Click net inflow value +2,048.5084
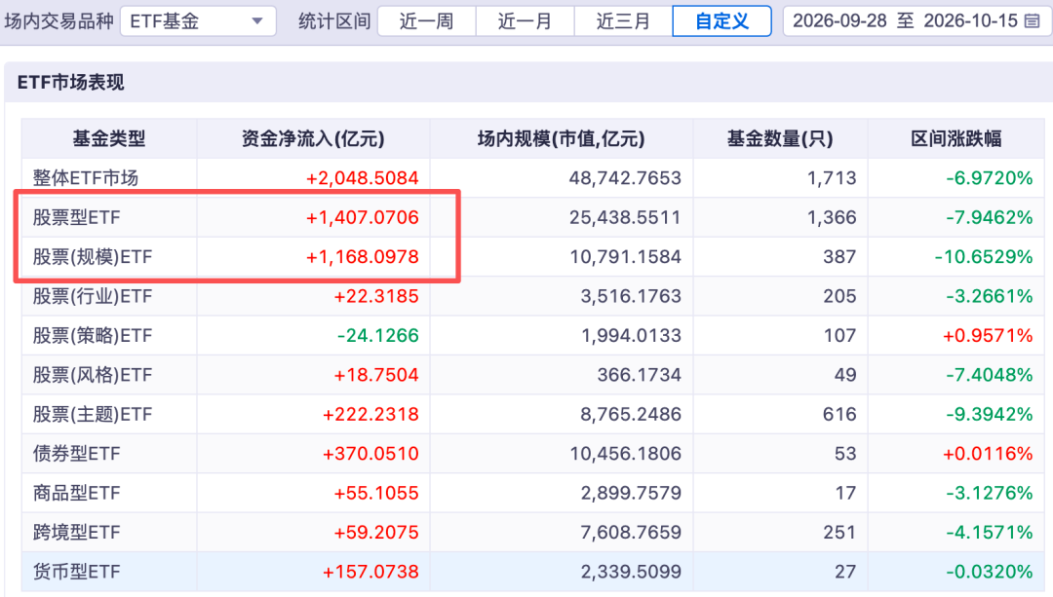The image size is (1053, 597). (x=362, y=178)
